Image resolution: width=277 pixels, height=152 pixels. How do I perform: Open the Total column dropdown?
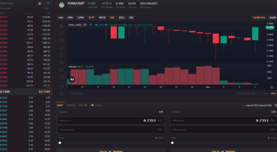point(46,8)
